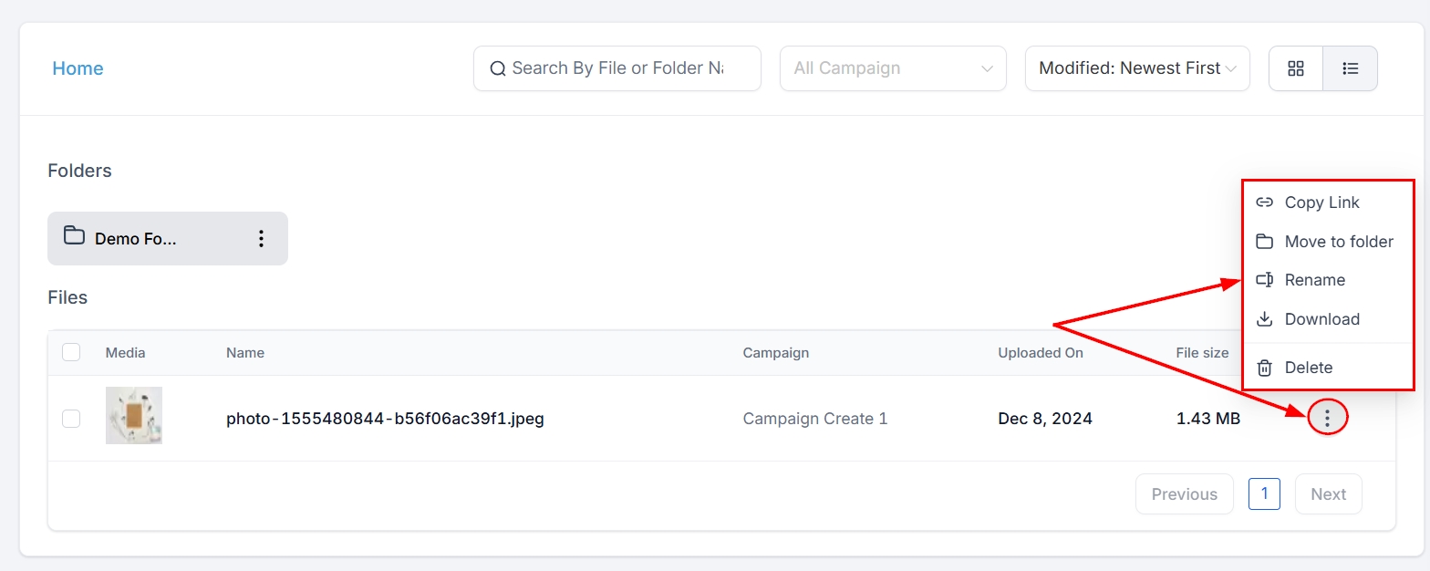Choose Download from the file menu

pyautogui.click(x=1321, y=319)
